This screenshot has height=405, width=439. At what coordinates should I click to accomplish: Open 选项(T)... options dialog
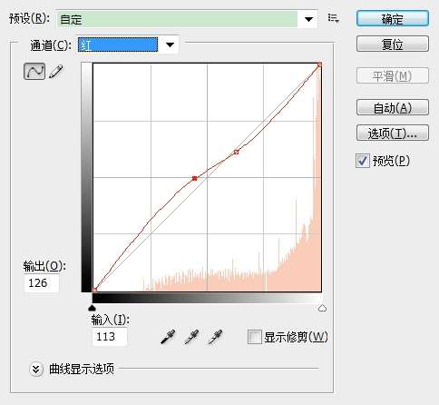(393, 133)
